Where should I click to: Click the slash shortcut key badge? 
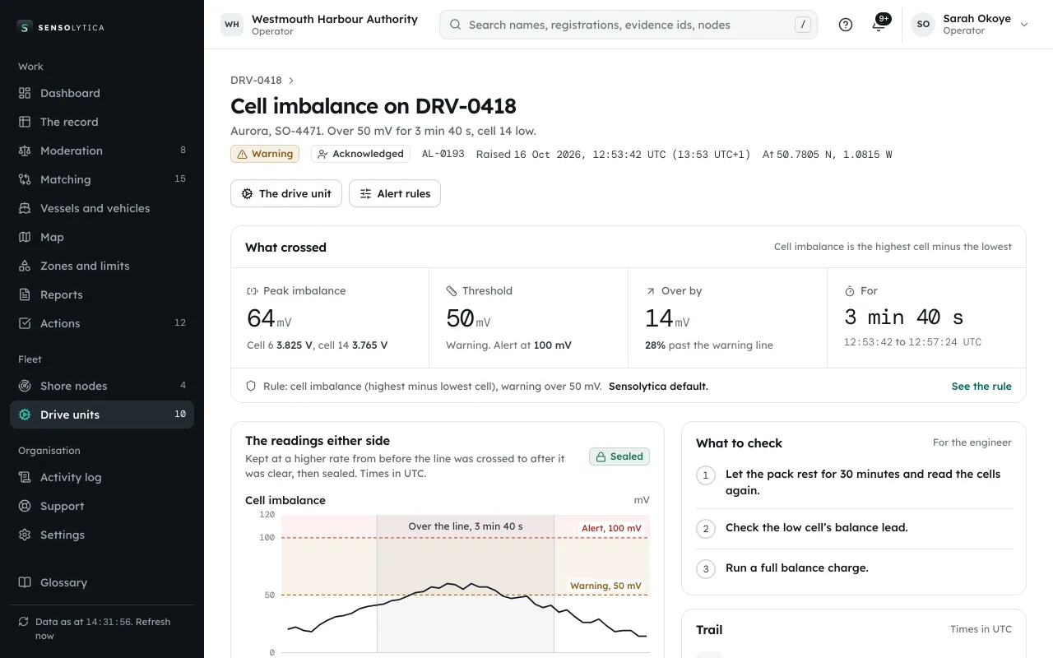click(x=803, y=25)
